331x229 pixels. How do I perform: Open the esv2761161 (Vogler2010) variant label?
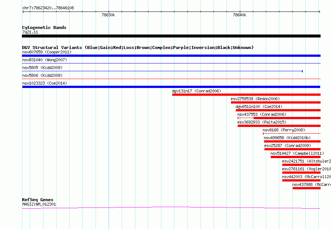(x=306, y=169)
